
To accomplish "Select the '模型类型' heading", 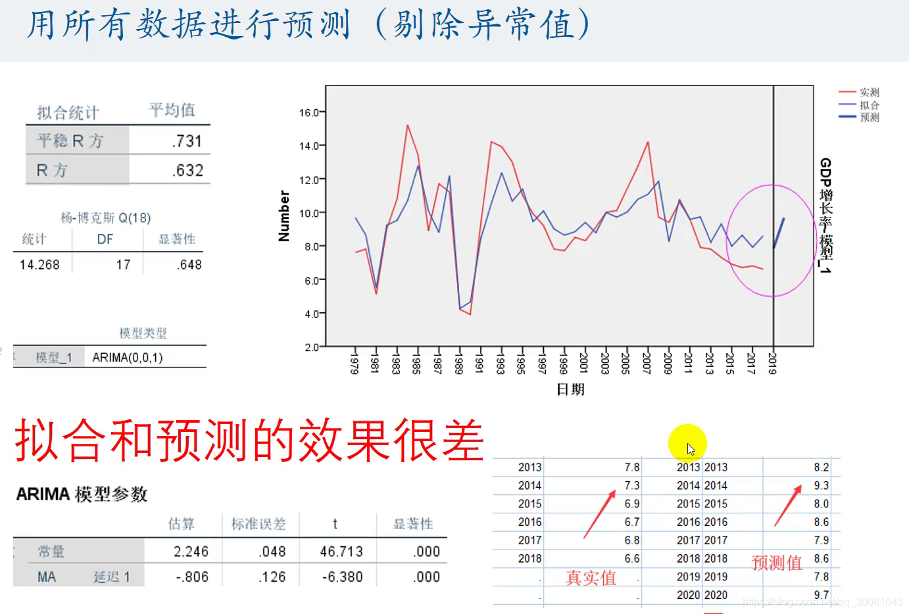I will 143,333.
